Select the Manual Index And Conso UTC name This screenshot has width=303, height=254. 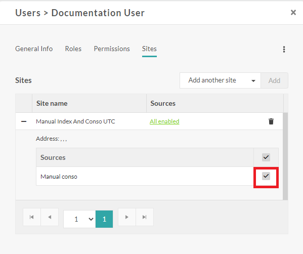click(75, 121)
